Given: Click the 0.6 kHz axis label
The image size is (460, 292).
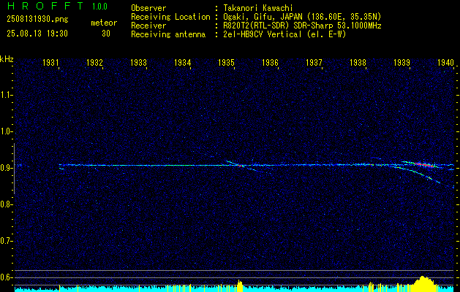Looking at the screenshot, I should 6,277.
